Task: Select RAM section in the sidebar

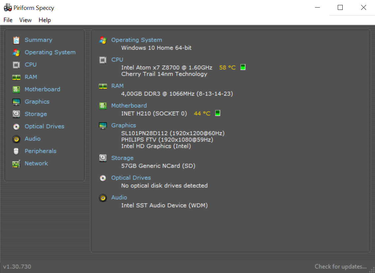Action: (31, 77)
